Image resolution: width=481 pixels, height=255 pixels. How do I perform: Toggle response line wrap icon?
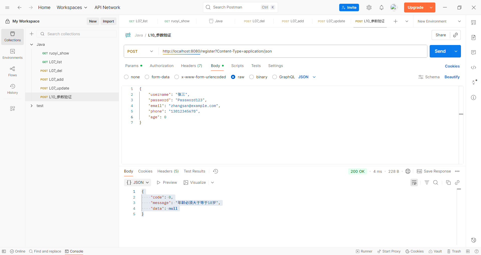click(x=414, y=182)
